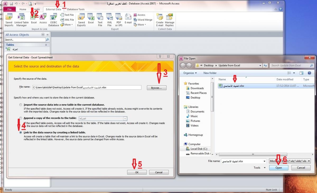
Task: Click the Access Help question mark icon
Action: 280,9
